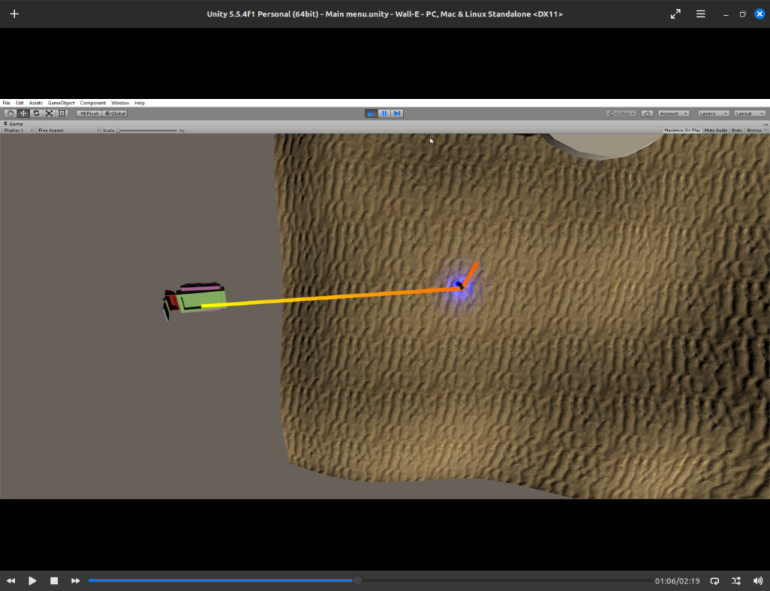Select the Move tool in Unity toolbar
The height and width of the screenshot is (591, 770).
pos(23,113)
